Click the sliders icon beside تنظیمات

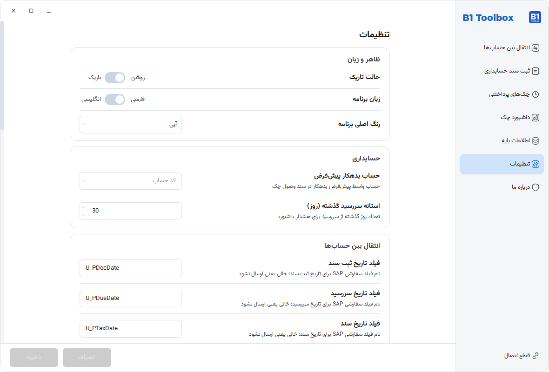pos(536,164)
